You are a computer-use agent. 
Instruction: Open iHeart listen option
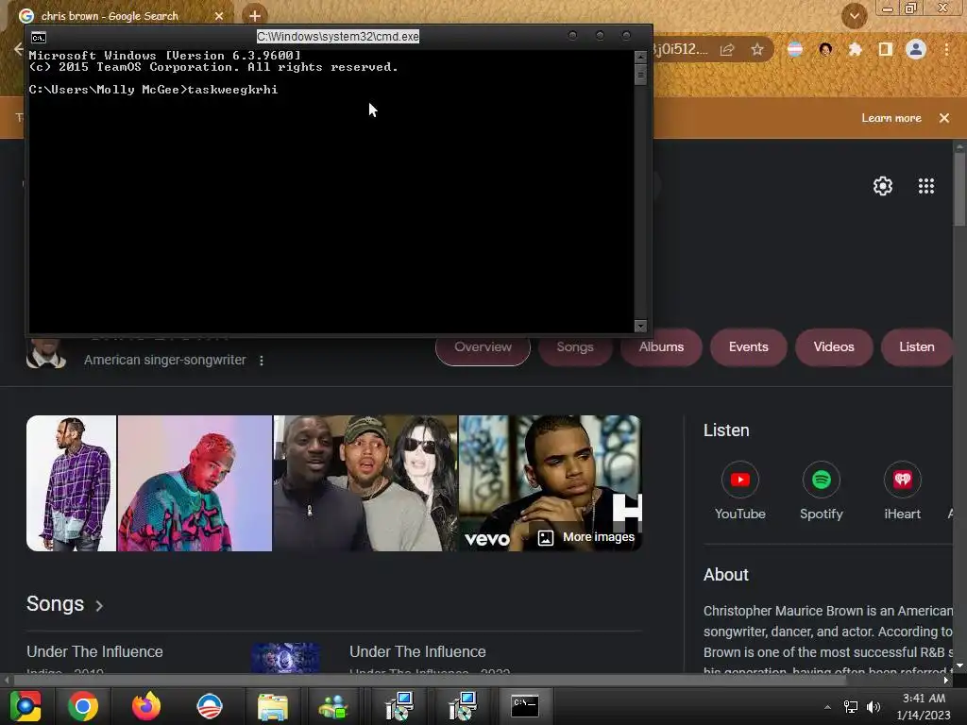click(x=902, y=491)
